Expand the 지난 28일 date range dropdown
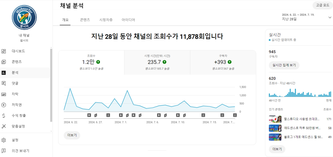 click(x=329, y=17)
